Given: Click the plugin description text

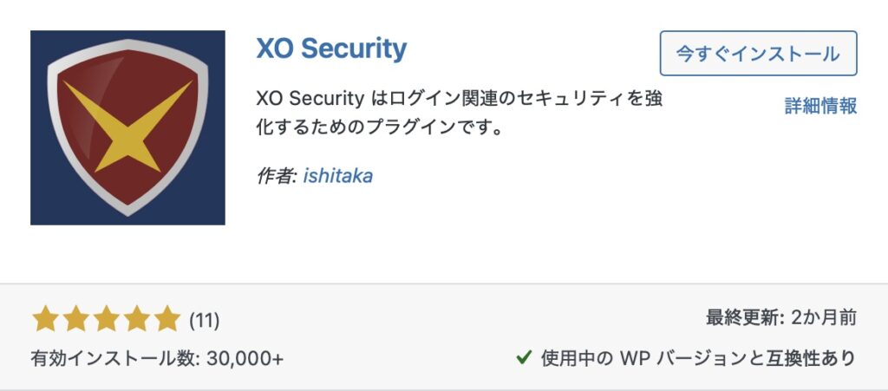Looking at the screenshot, I should (x=460, y=113).
